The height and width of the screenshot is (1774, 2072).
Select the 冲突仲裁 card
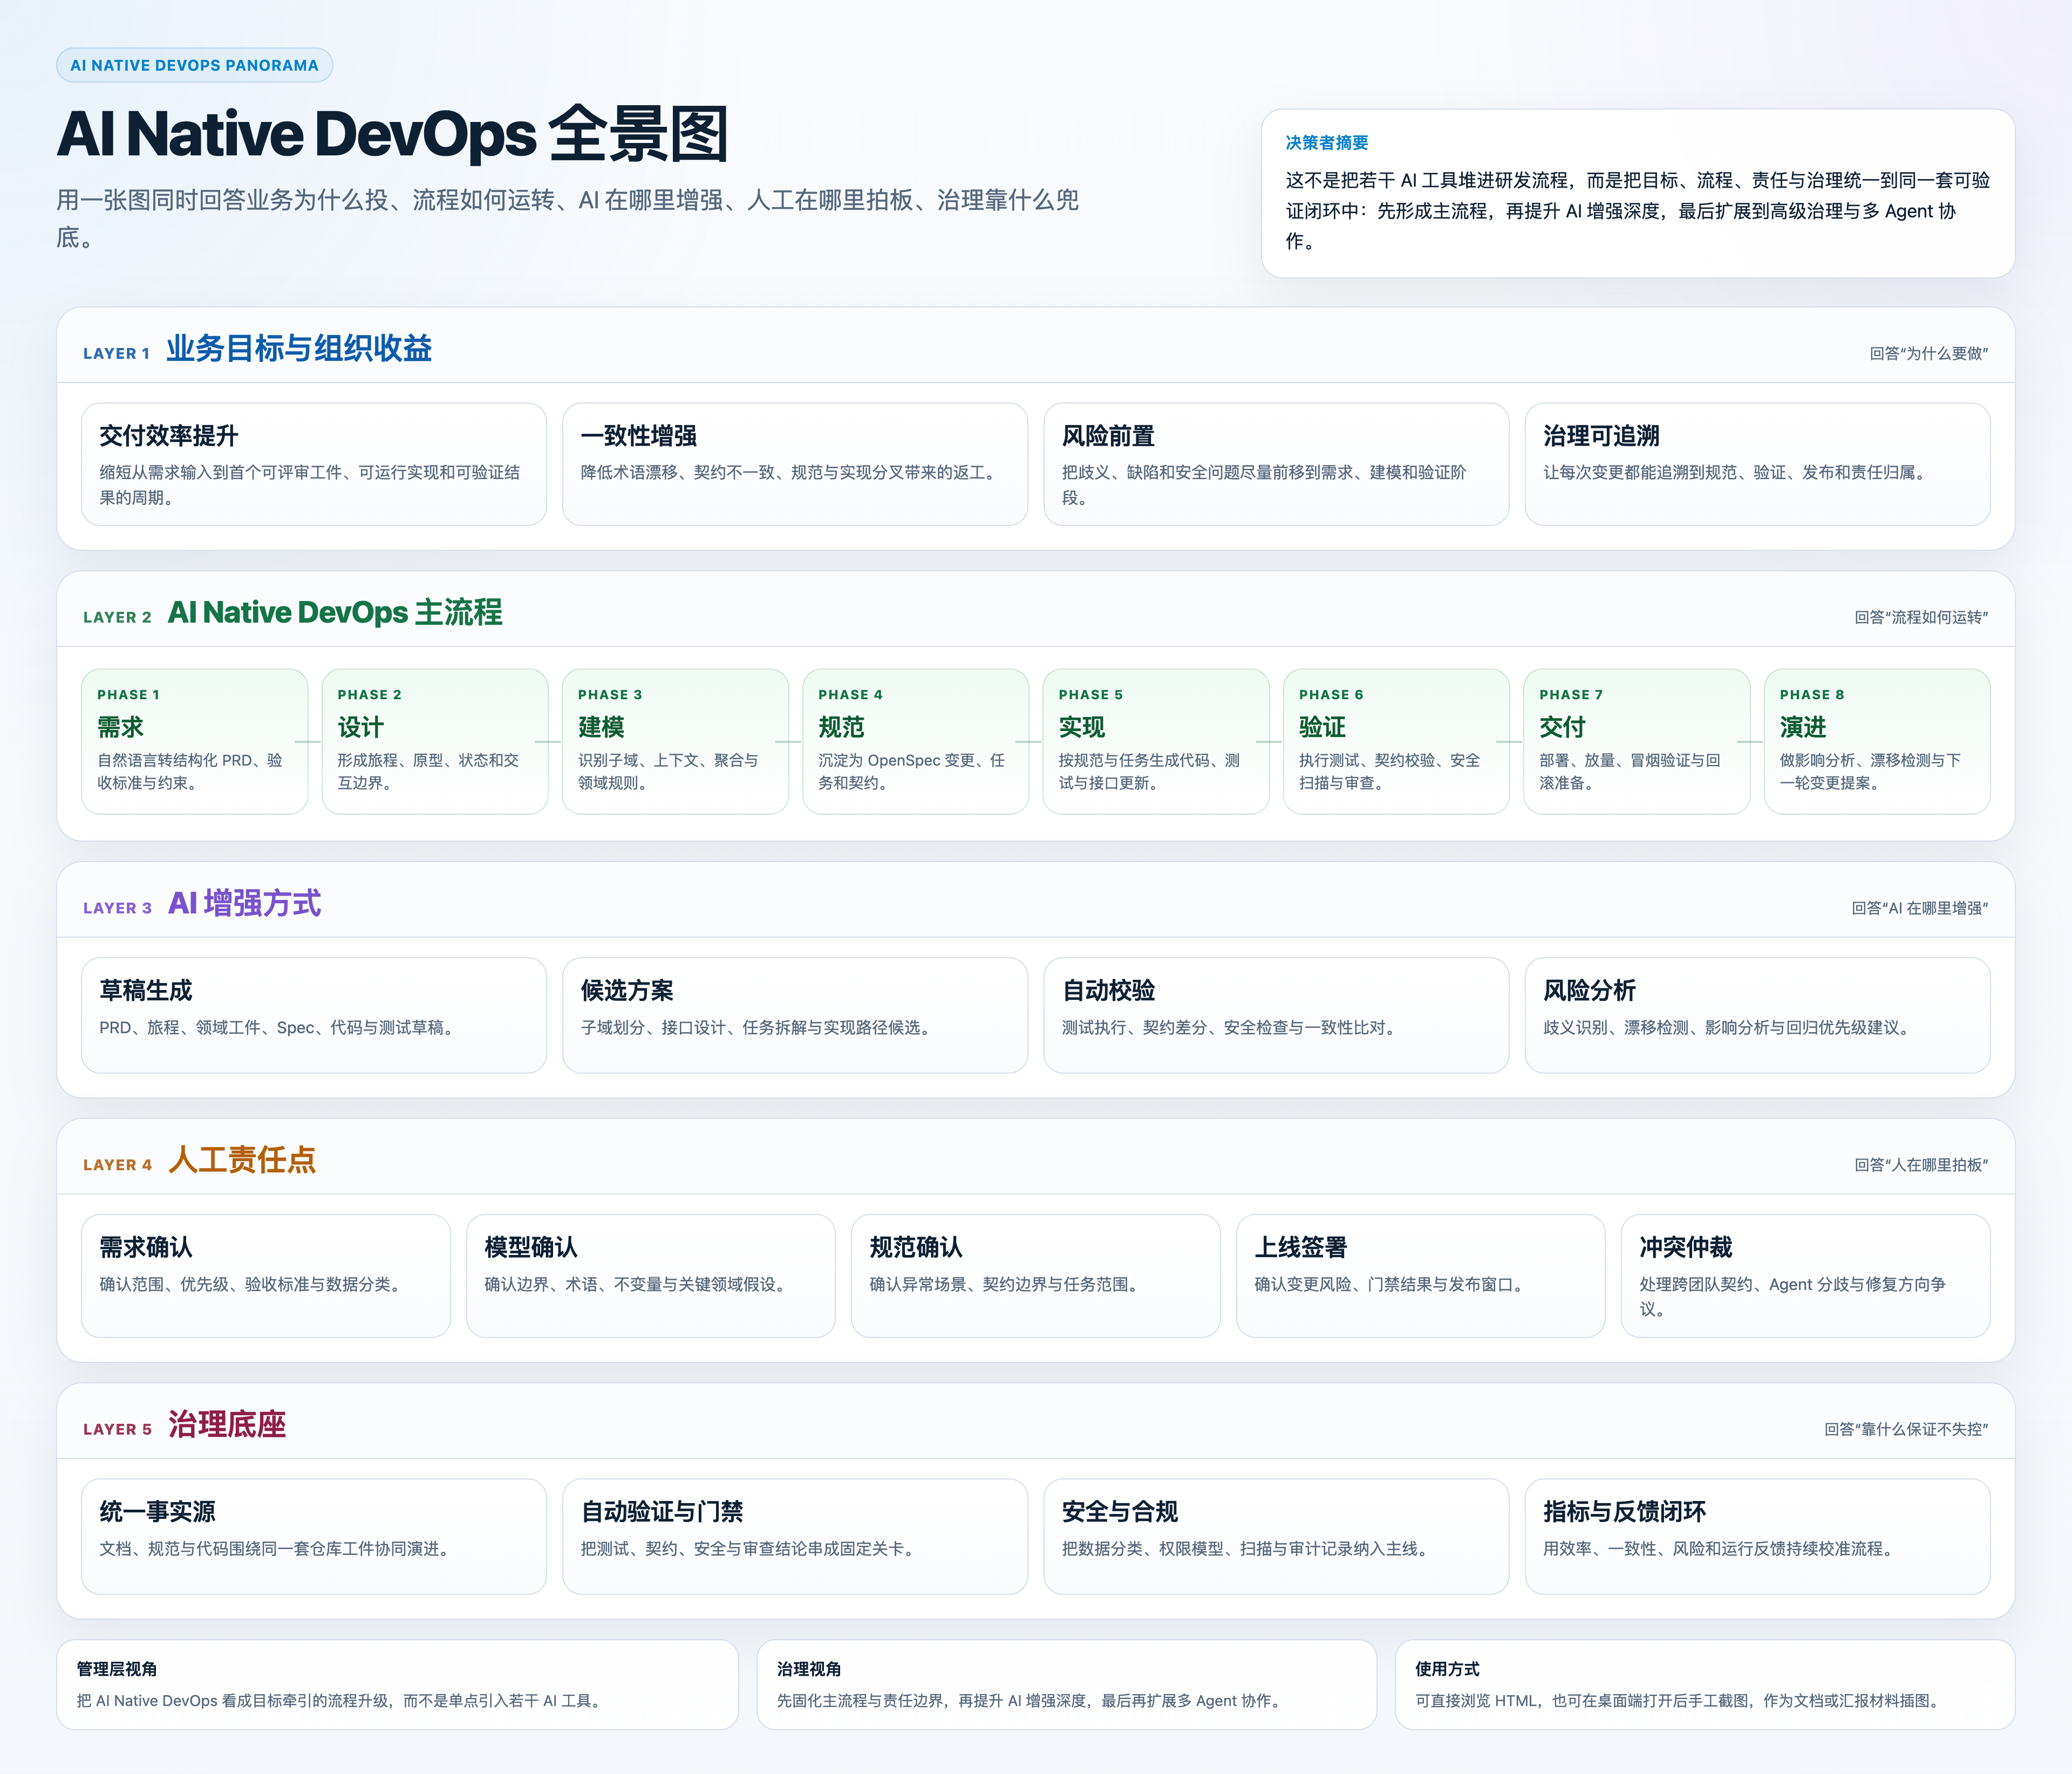click(1805, 1276)
